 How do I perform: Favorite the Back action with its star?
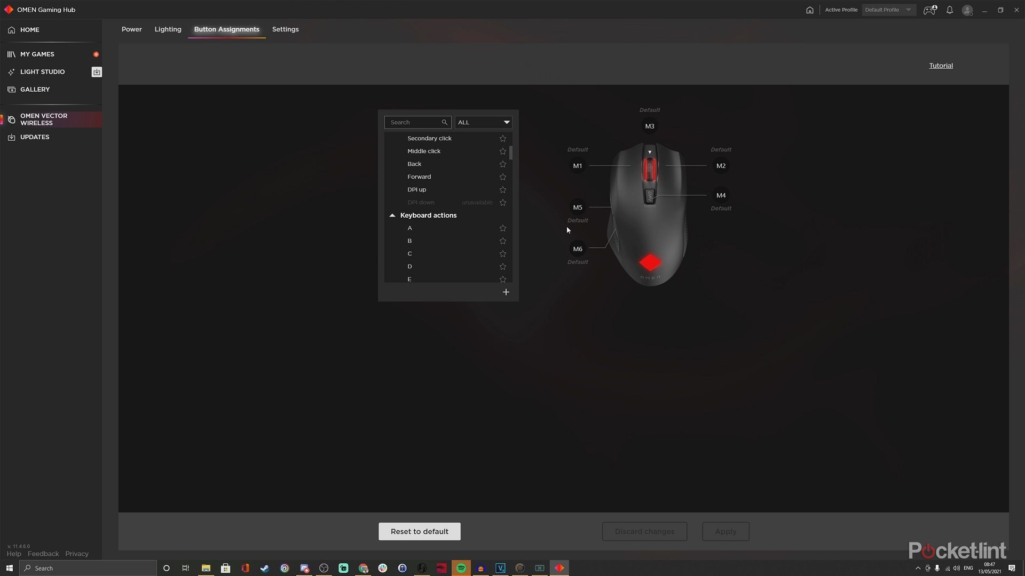point(502,164)
